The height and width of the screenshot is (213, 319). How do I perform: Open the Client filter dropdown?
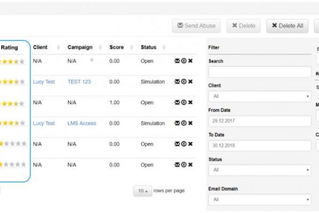[259, 96]
